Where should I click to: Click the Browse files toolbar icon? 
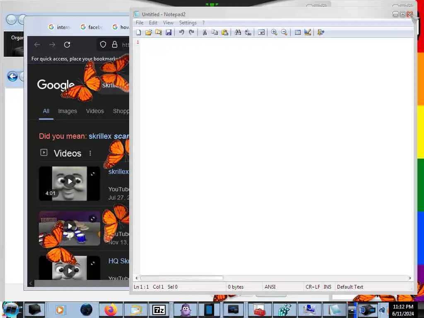tap(159, 32)
